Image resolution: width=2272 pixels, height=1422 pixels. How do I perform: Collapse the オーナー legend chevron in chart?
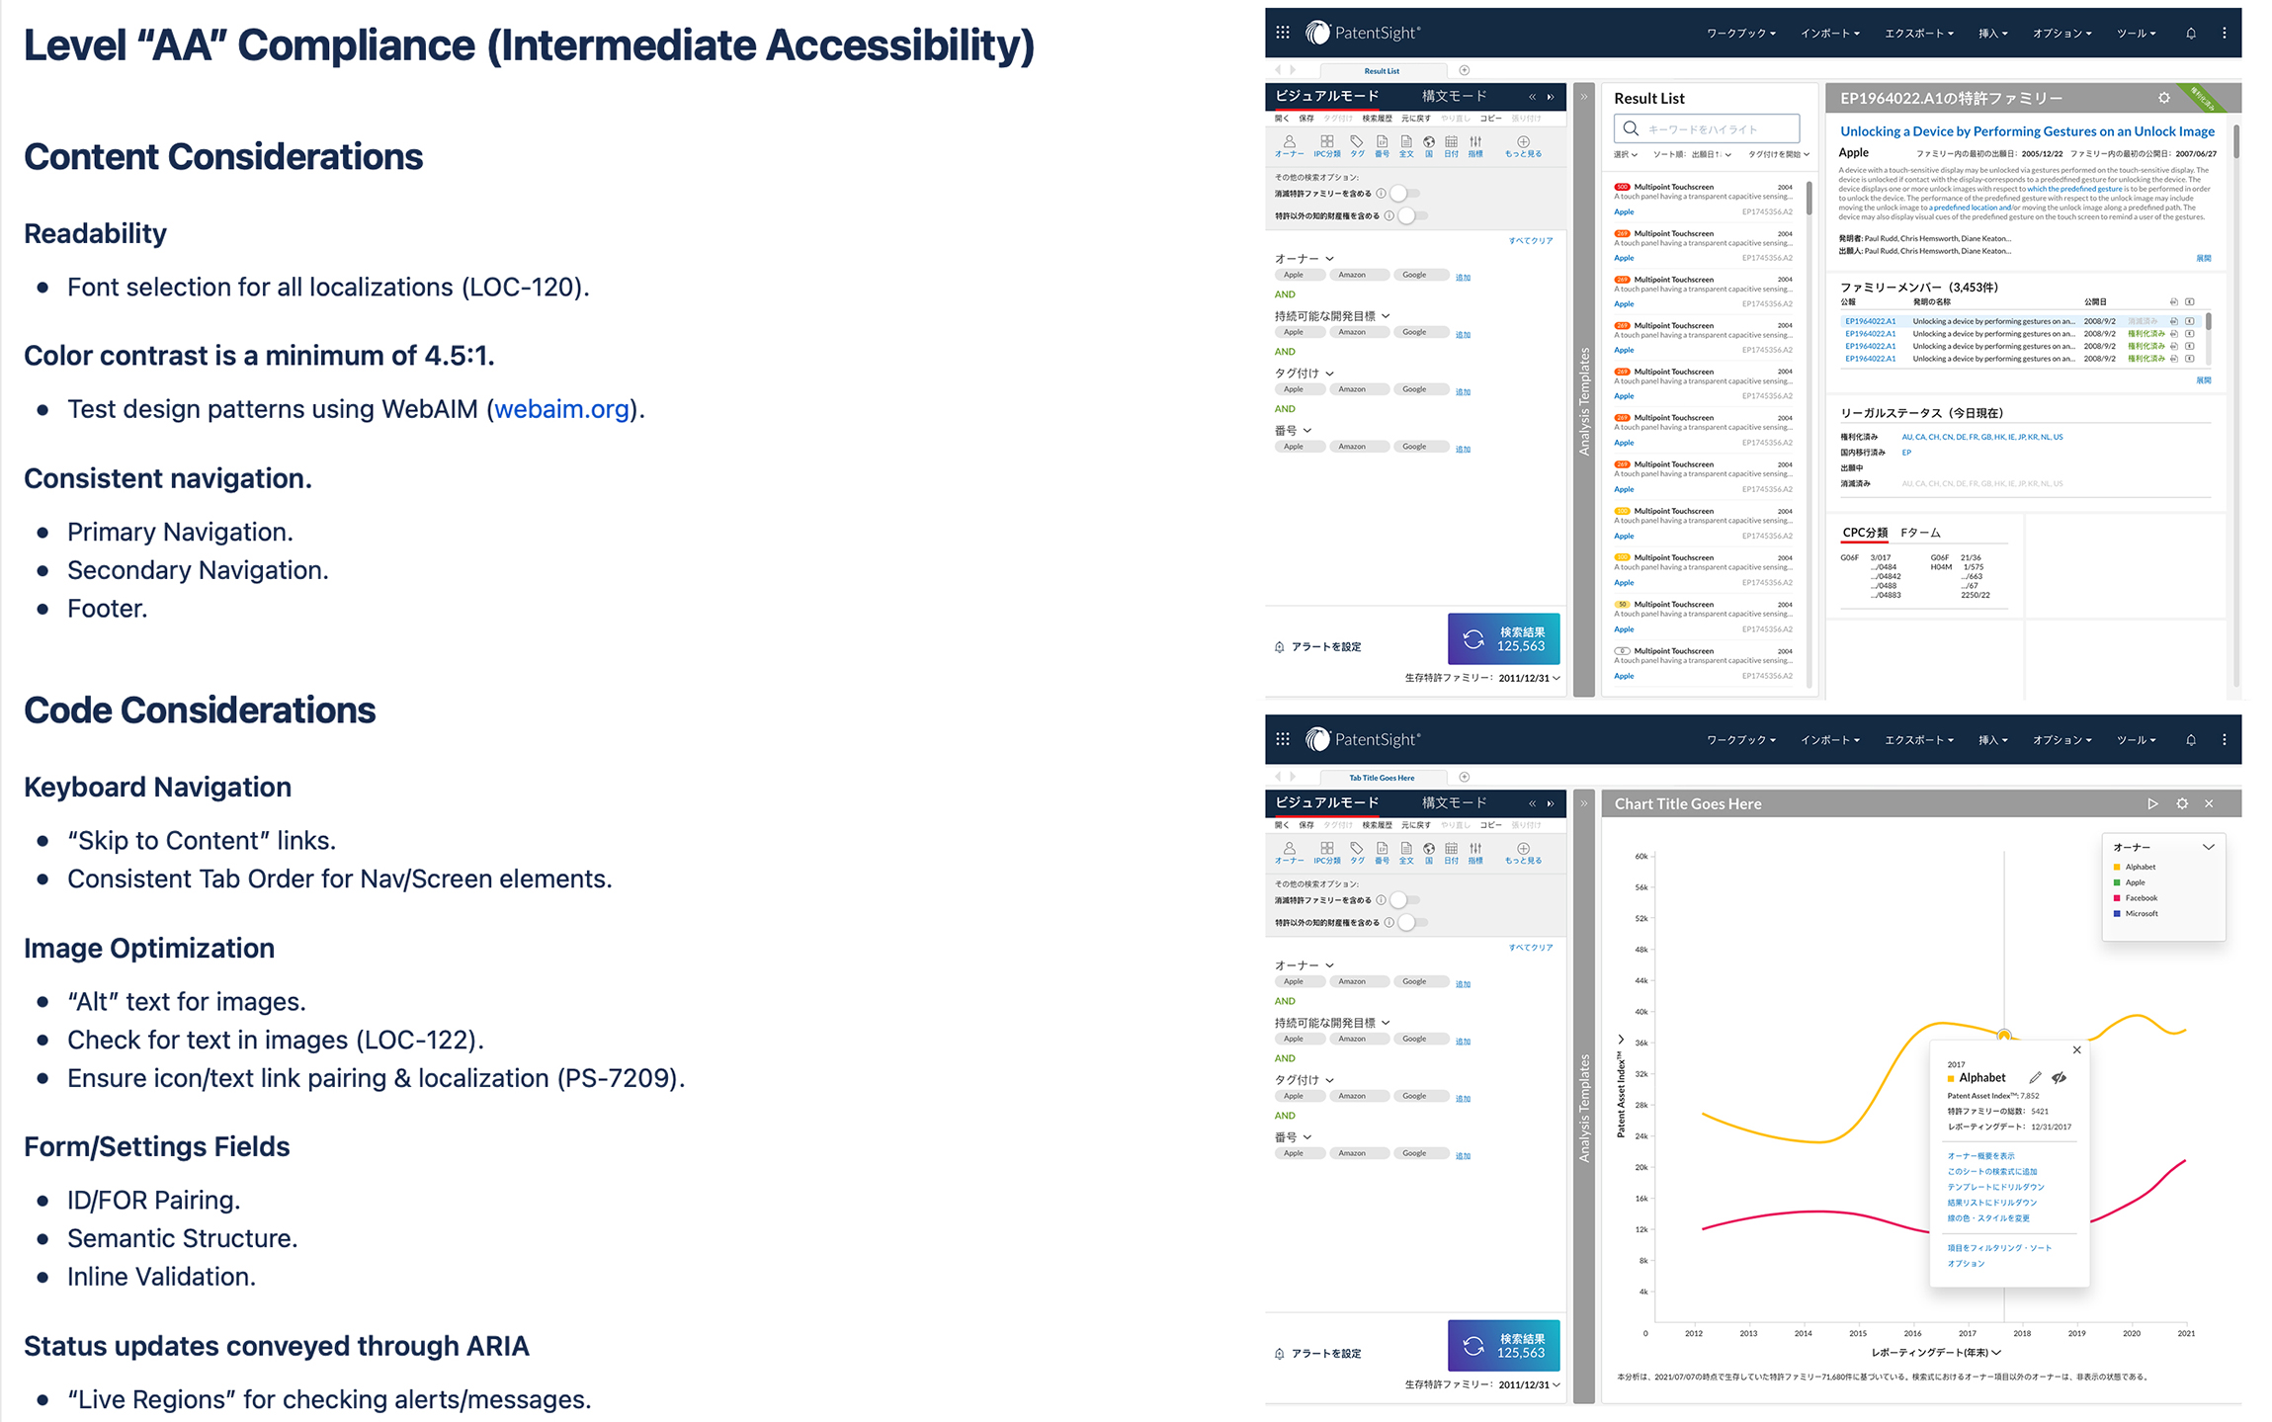point(2208,847)
